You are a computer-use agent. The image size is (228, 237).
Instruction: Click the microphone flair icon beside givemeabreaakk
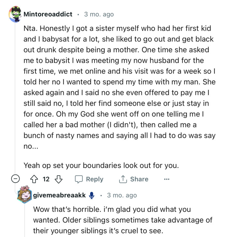tap(92, 195)
